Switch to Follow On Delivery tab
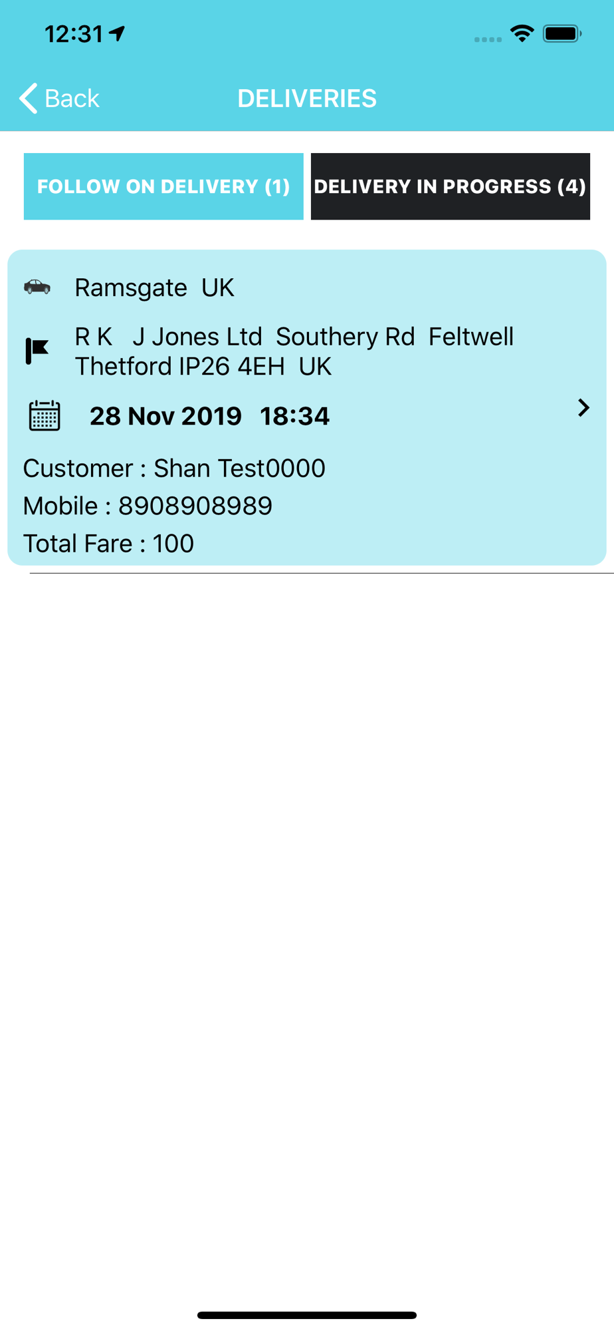Viewport: 614px width, 1331px height. [x=163, y=186]
